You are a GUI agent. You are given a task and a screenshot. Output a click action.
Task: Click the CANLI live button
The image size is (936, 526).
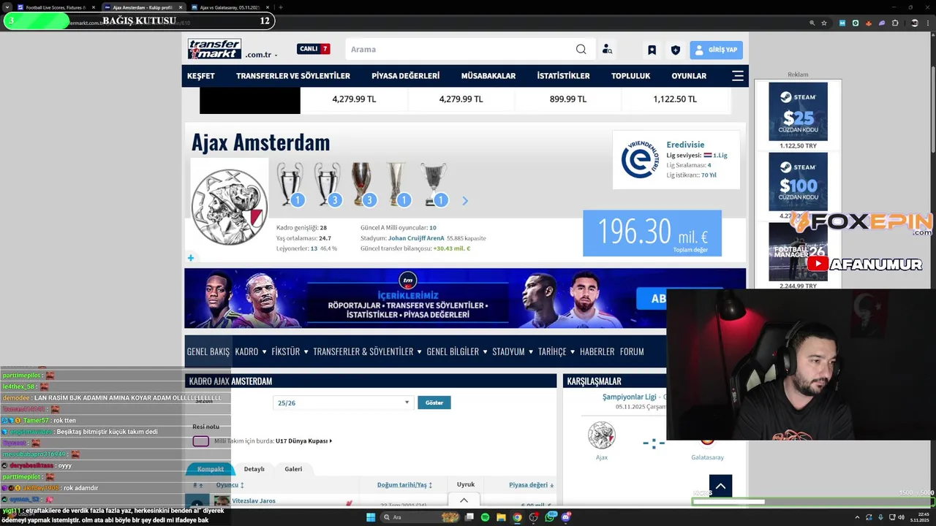click(314, 49)
